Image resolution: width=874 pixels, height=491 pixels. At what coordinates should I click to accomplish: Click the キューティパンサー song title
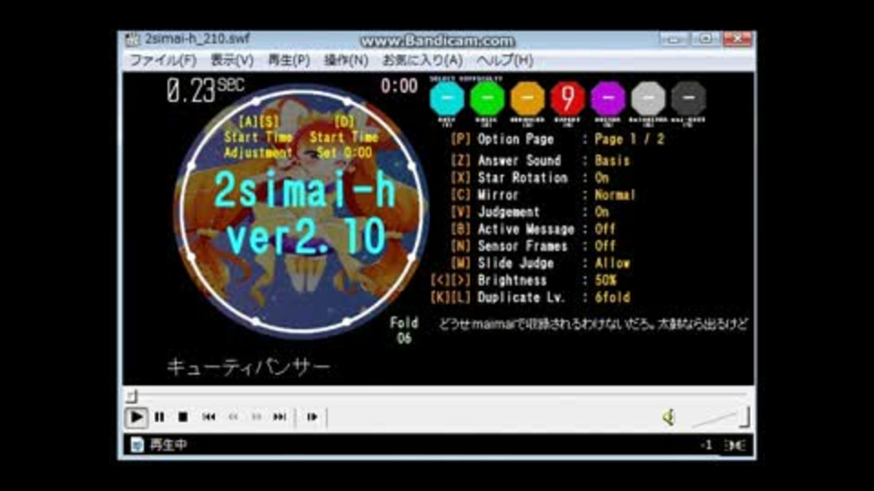tap(249, 367)
